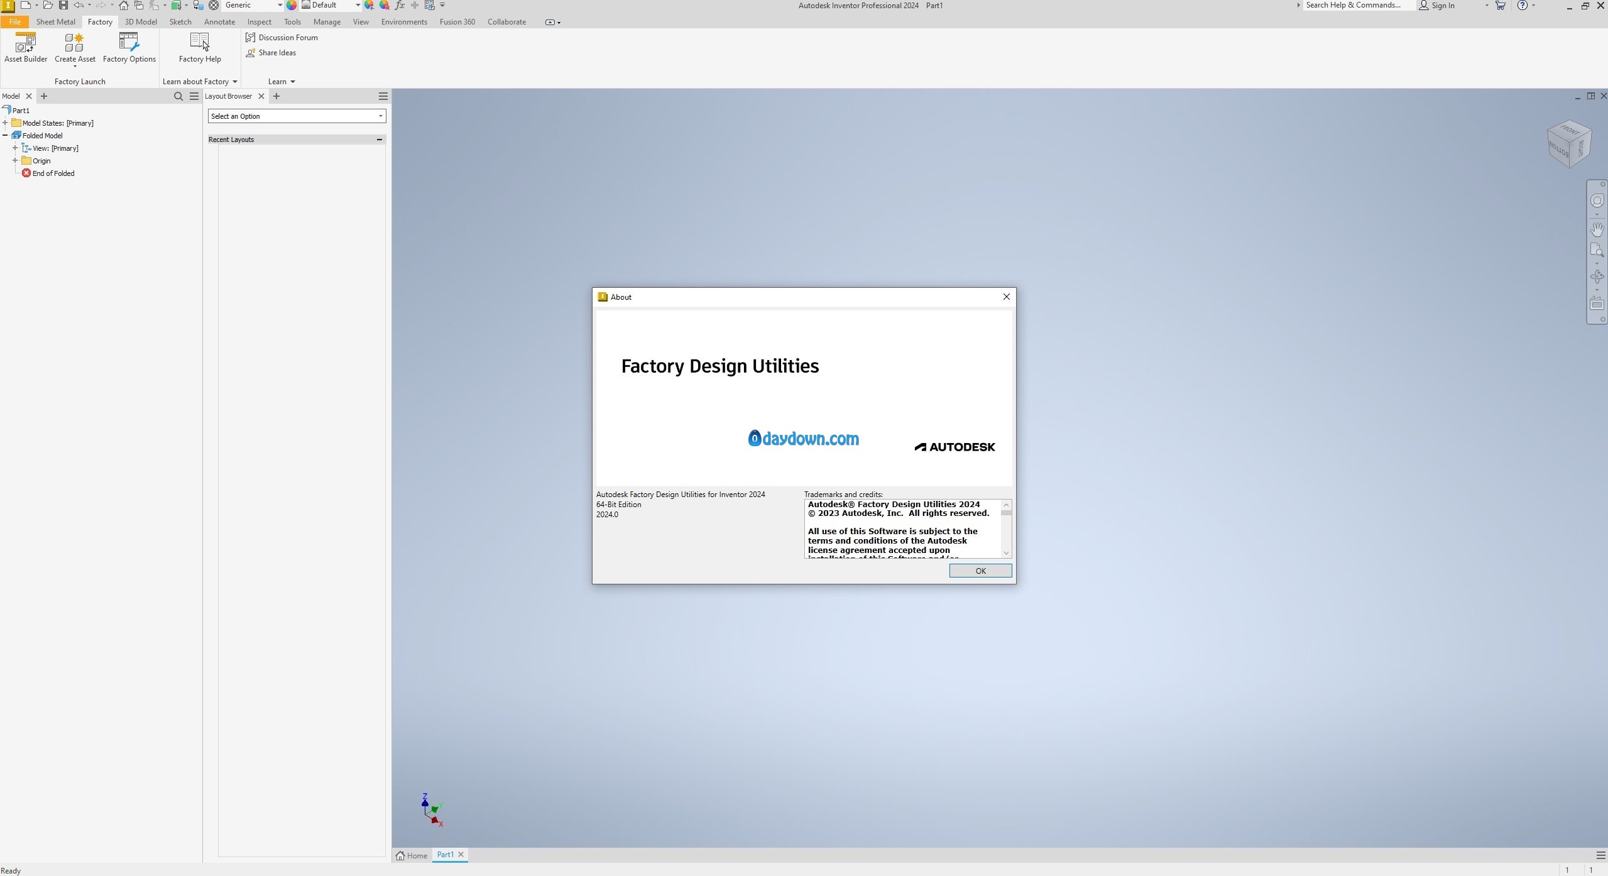
Task: Collapse the Recent Layouts section
Action: coord(380,140)
